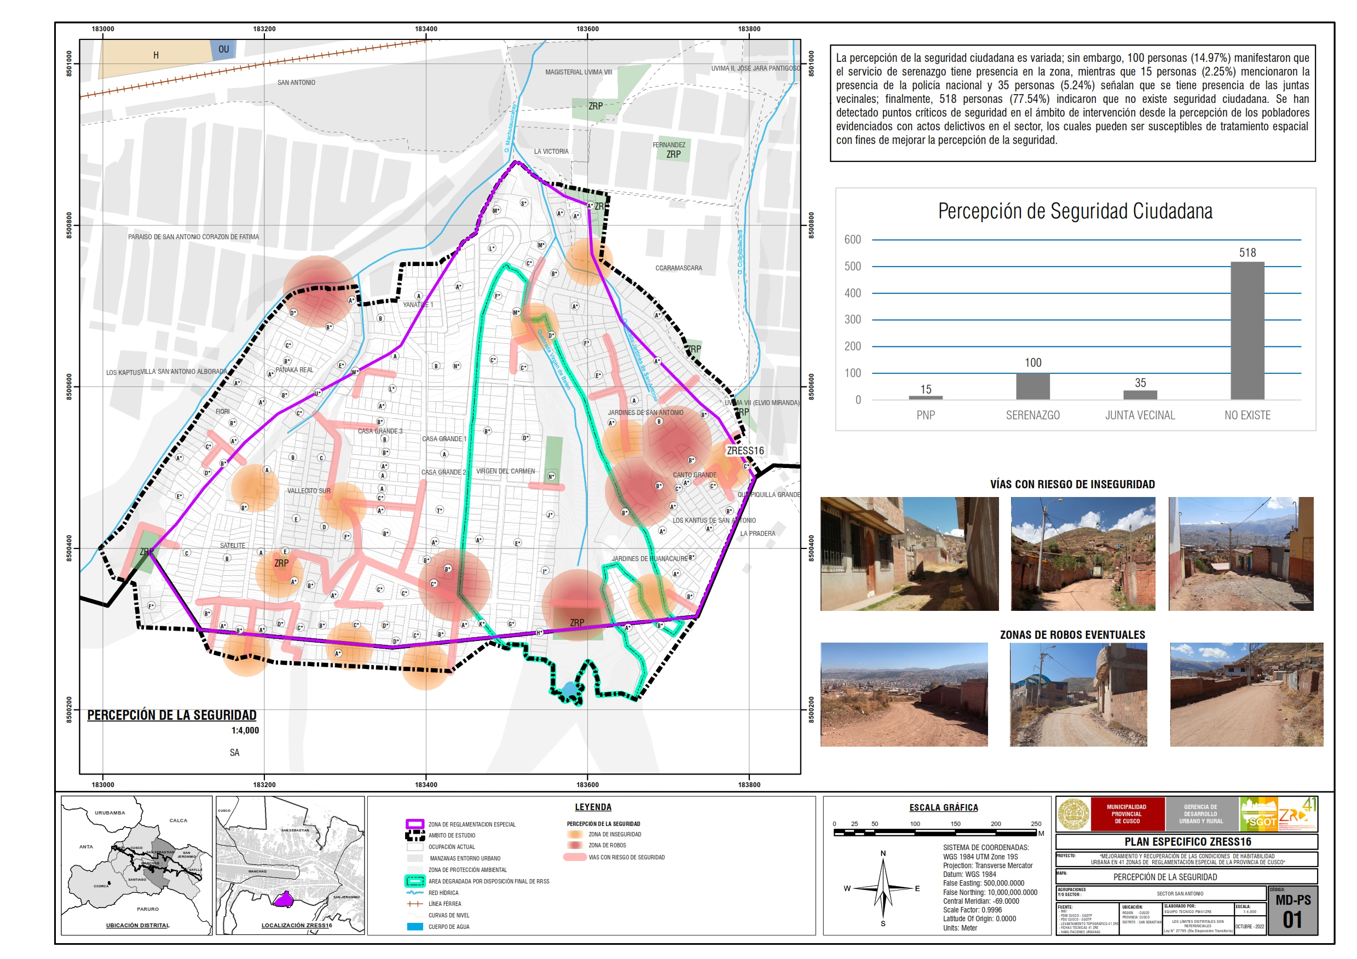The image size is (1357, 959).
Task: Click the PNP bar in the chart
Action: point(926,397)
